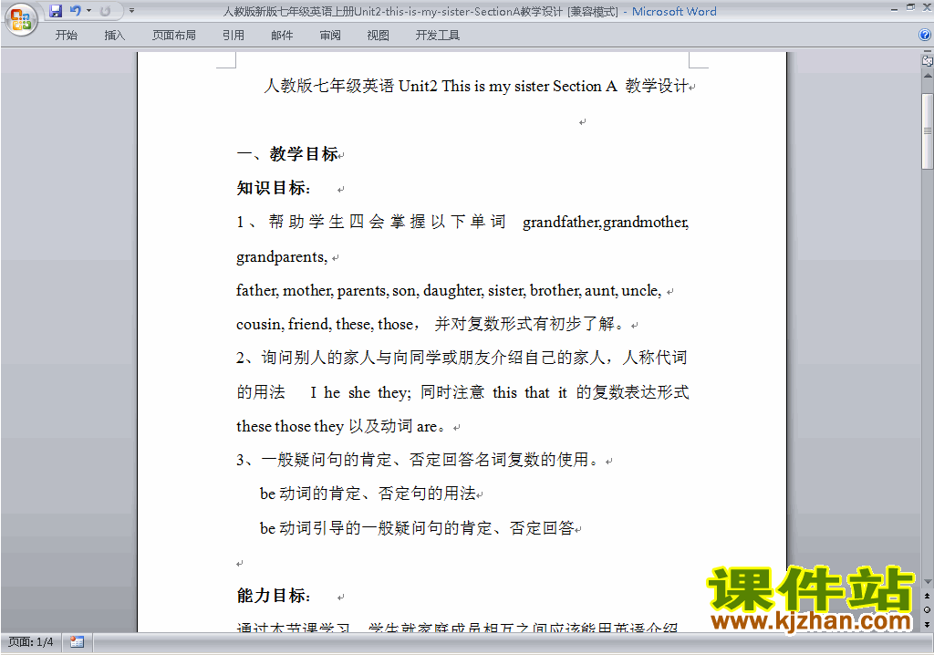
Task: Minimize the Word window
Action: click(x=894, y=9)
